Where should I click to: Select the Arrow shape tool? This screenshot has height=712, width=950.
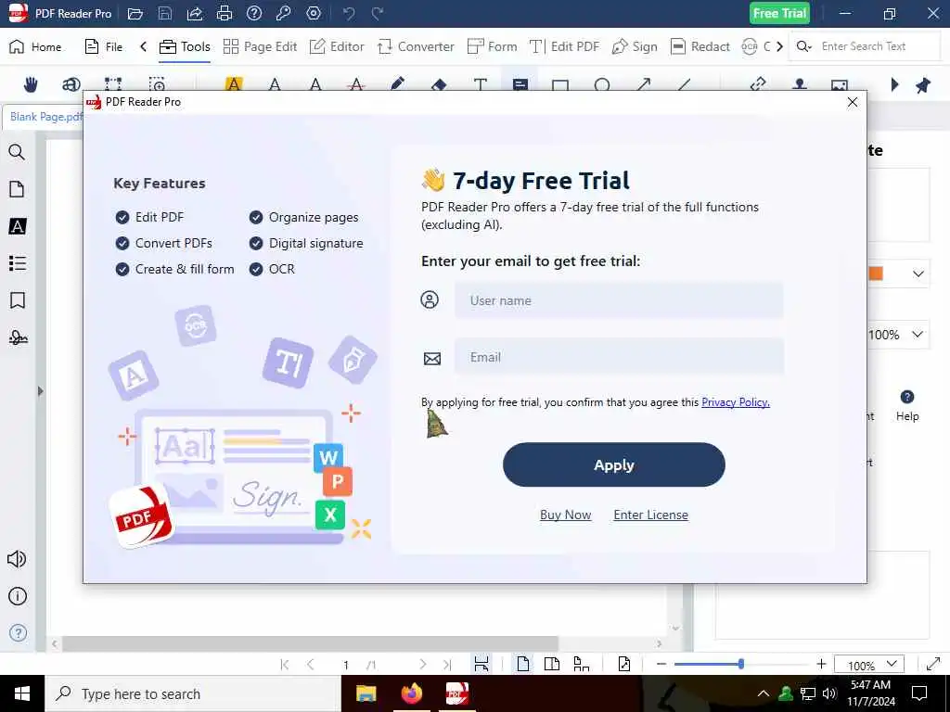[x=644, y=84]
